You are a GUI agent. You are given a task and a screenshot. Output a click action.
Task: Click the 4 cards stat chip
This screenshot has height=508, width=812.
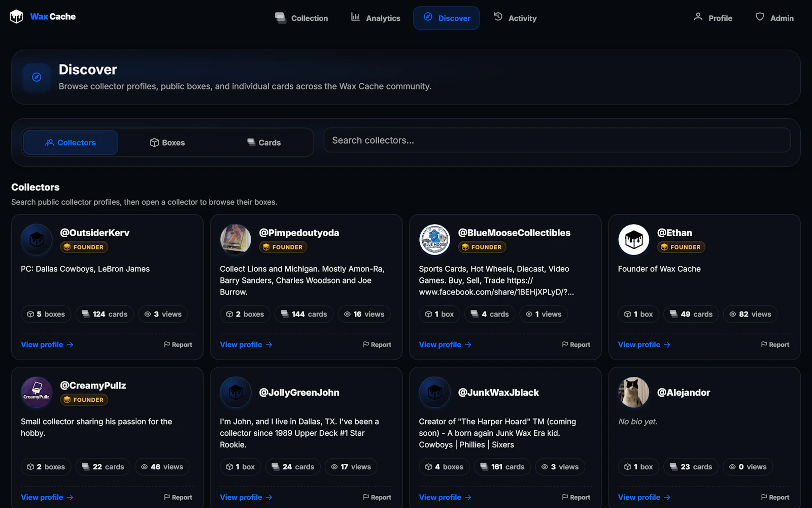tap(490, 314)
